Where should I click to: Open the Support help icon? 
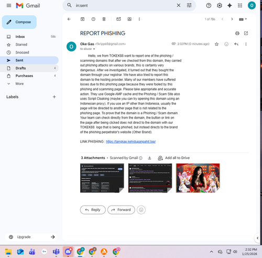pyautogui.click(x=209, y=6)
